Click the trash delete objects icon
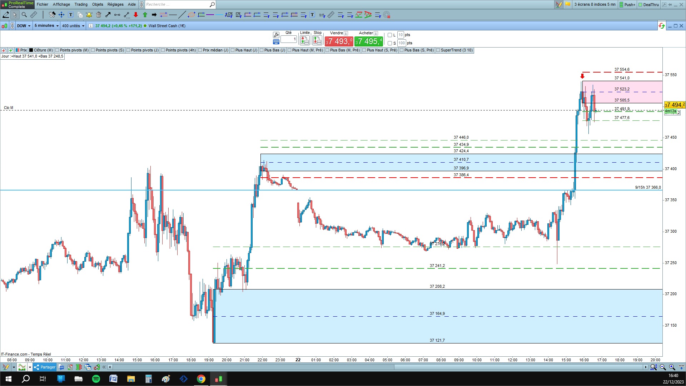The width and height of the screenshot is (686, 386). point(99,15)
